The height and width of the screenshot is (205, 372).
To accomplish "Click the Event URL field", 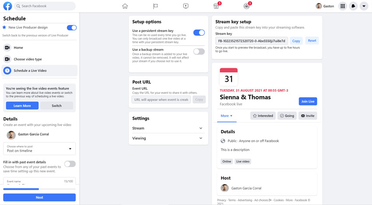I will (x=161, y=100).
